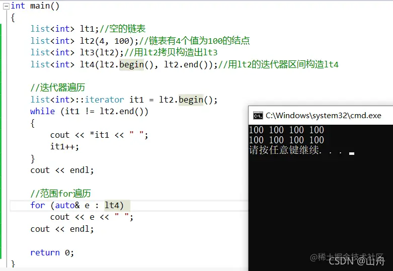
Task: Click the second console output line of 100s
Action: click(x=286, y=140)
